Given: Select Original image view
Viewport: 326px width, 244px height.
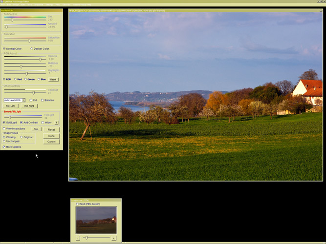Looking at the screenshot, I should 22,137.
